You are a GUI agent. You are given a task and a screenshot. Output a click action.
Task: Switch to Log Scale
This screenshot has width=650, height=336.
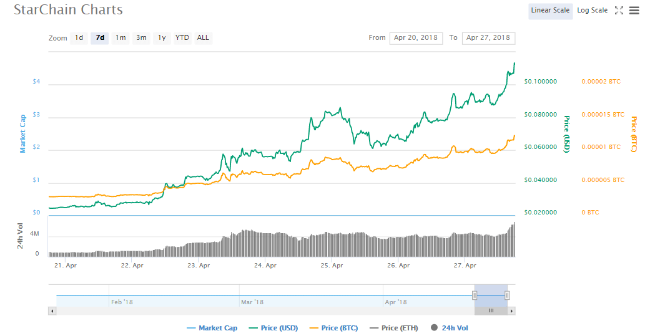click(x=592, y=11)
